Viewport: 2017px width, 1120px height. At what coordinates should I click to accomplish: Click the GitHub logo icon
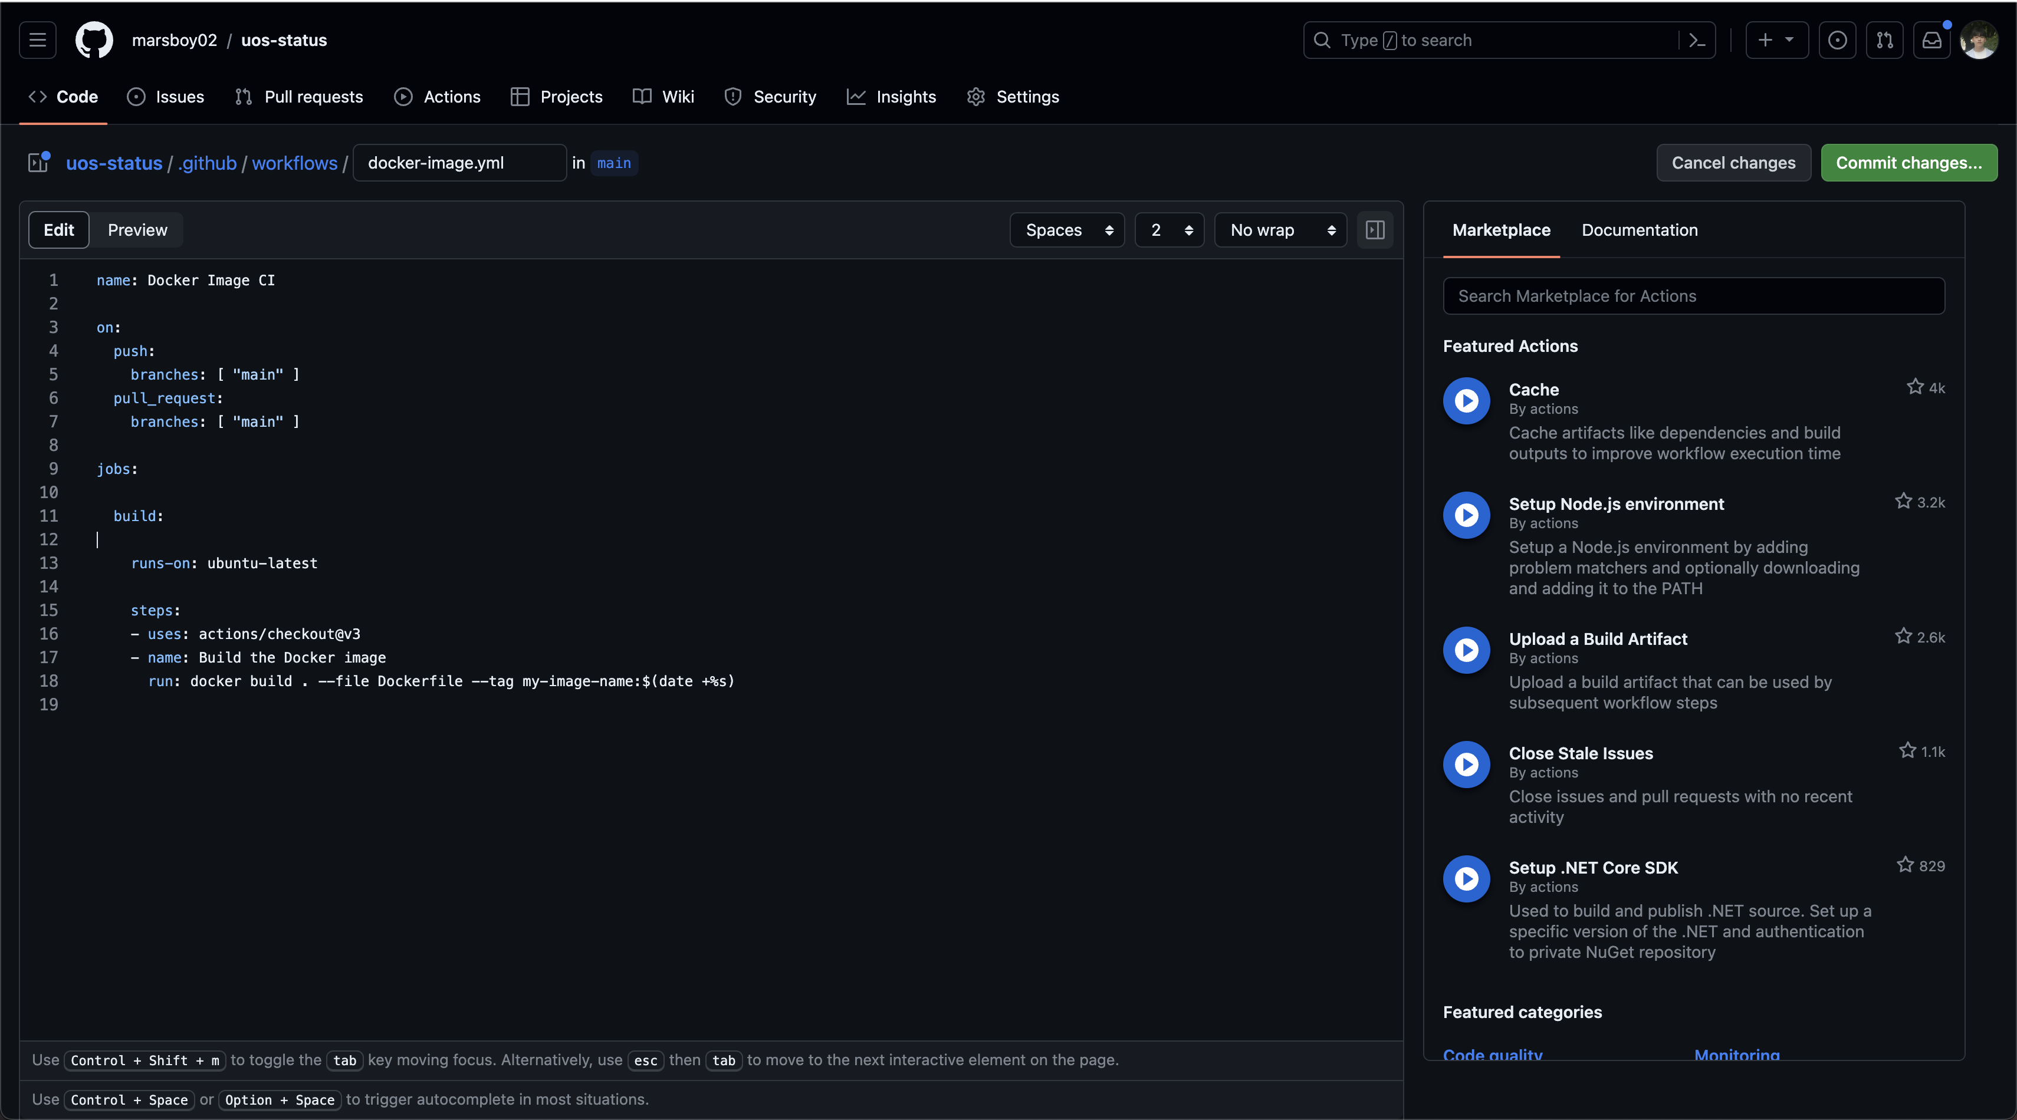click(94, 40)
